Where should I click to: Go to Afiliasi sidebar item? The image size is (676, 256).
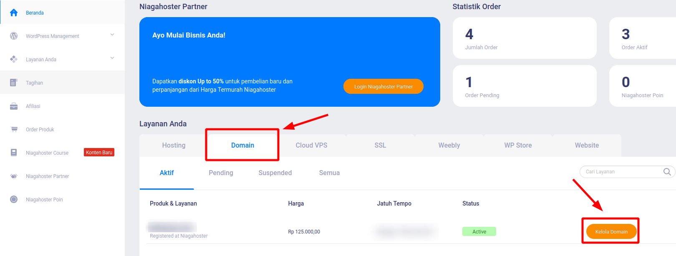pyautogui.click(x=63, y=106)
